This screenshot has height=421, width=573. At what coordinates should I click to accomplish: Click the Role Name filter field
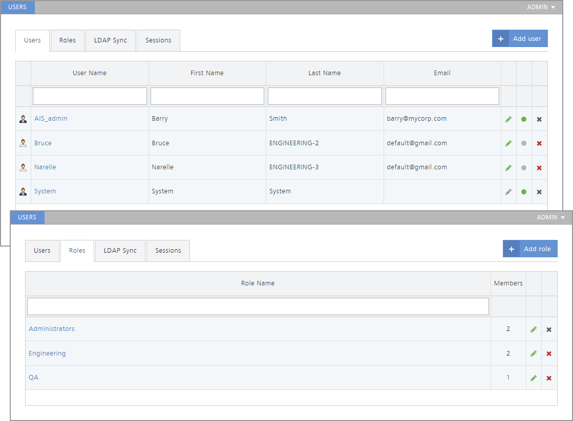point(258,306)
